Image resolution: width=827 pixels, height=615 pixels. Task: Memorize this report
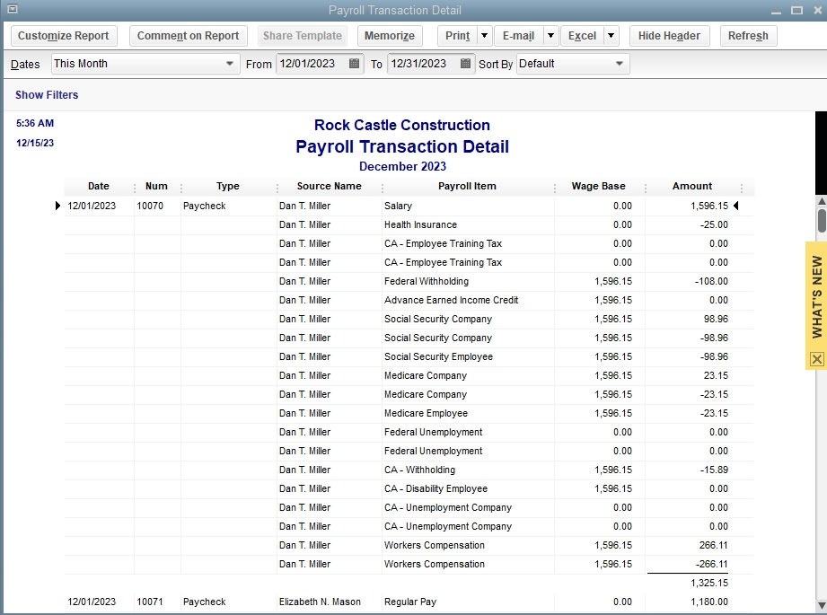[x=391, y=36]
